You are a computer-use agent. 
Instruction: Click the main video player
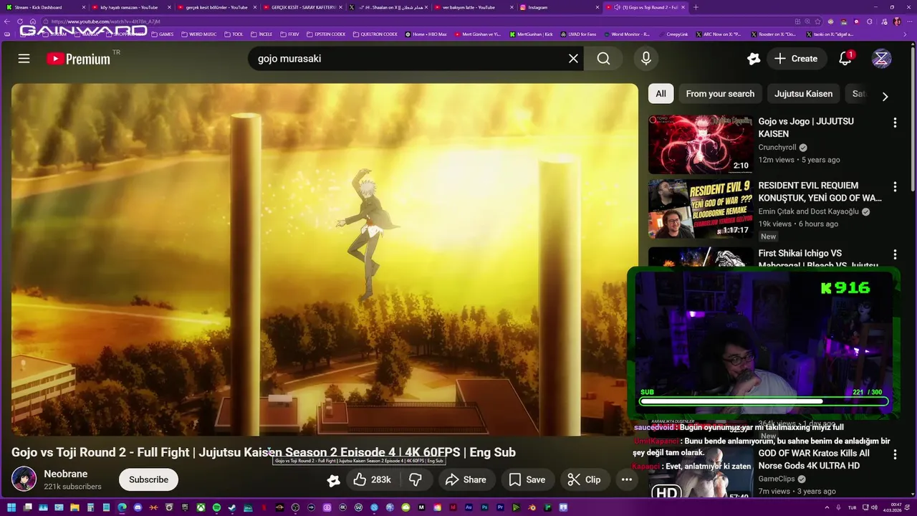(x=325, y=259)
